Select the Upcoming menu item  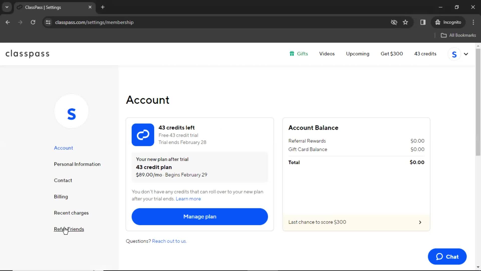pos(357,54)
